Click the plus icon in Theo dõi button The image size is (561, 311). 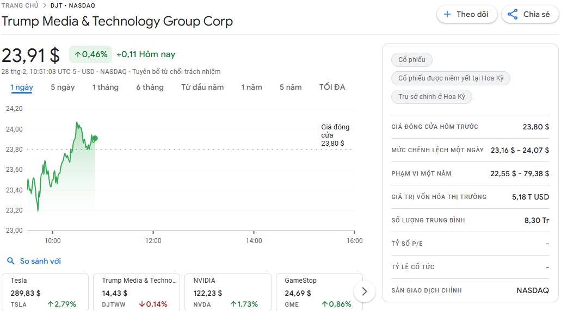(x=447, y=15)
